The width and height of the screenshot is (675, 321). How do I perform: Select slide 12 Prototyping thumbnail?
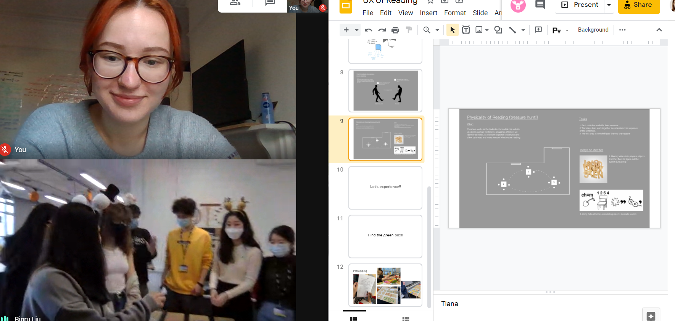385,285
